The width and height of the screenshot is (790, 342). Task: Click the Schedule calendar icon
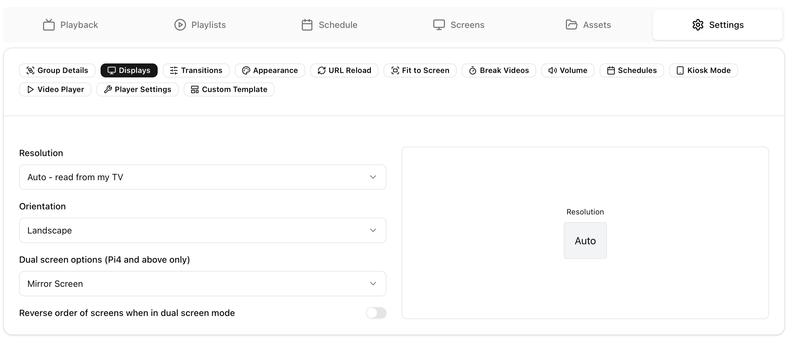point(307,25)
